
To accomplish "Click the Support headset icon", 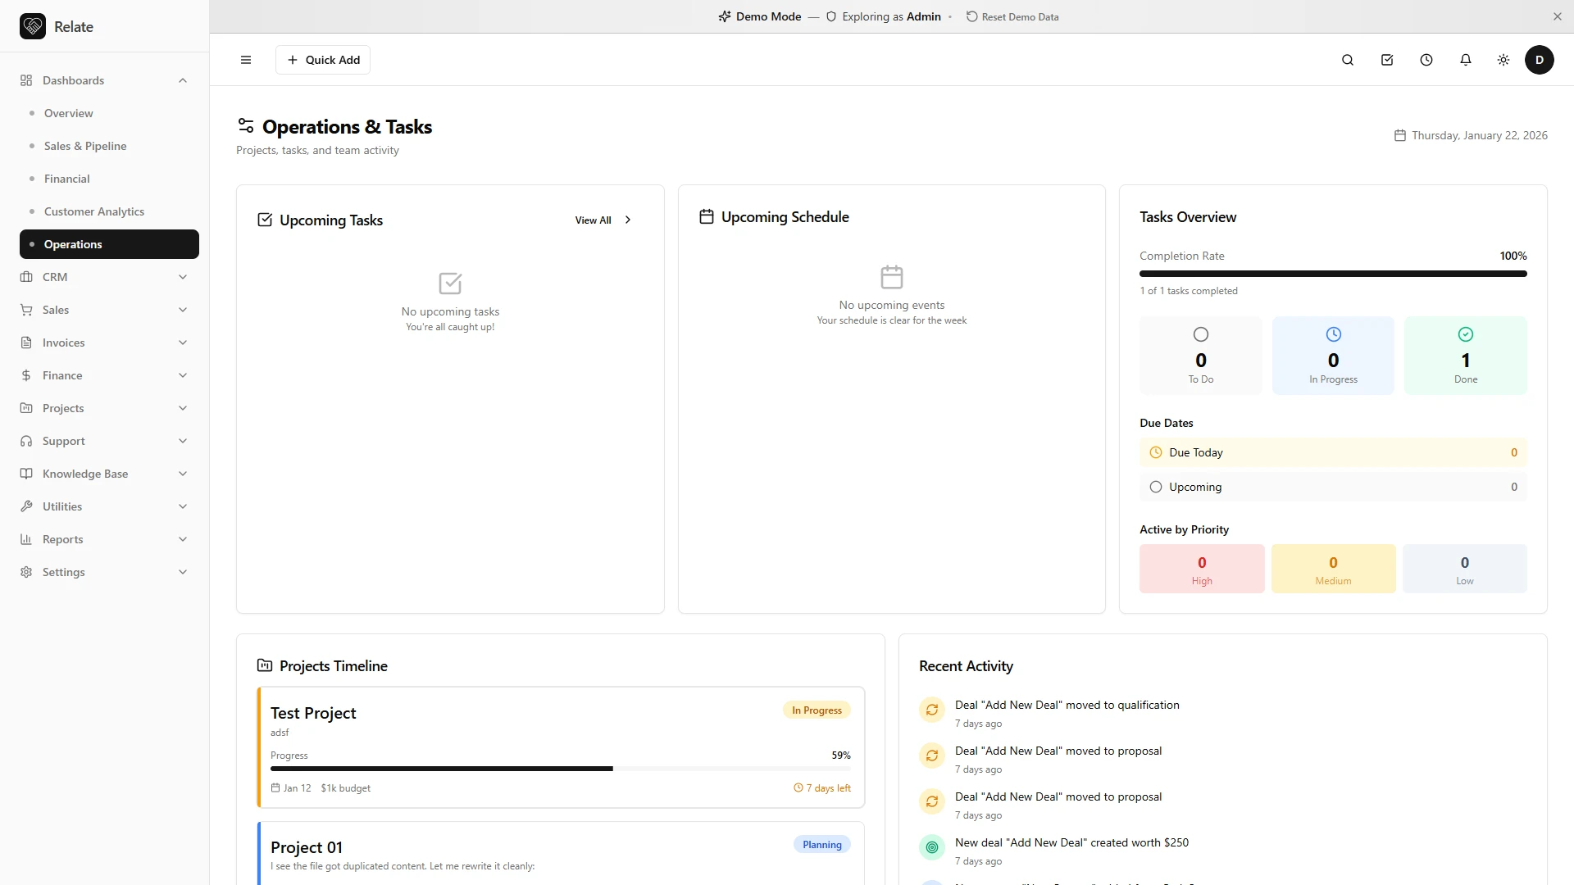I will click(26, 441).
